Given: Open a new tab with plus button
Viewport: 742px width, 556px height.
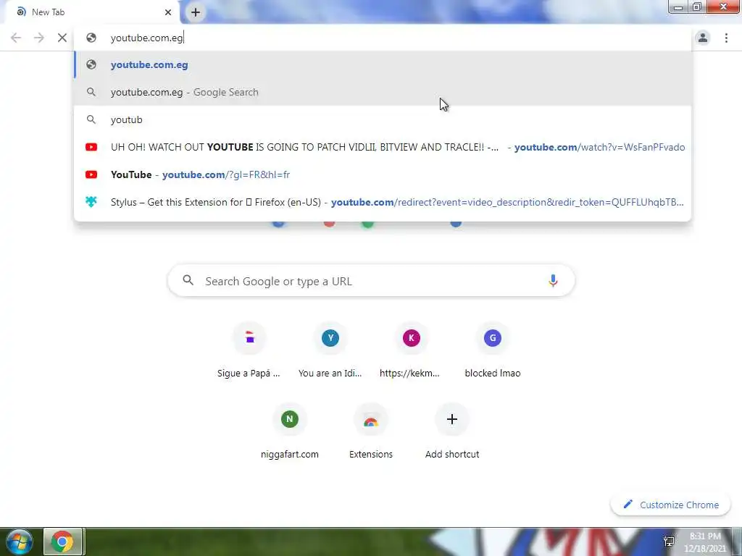Looking at the screenshot, I should tap(196, 12).
